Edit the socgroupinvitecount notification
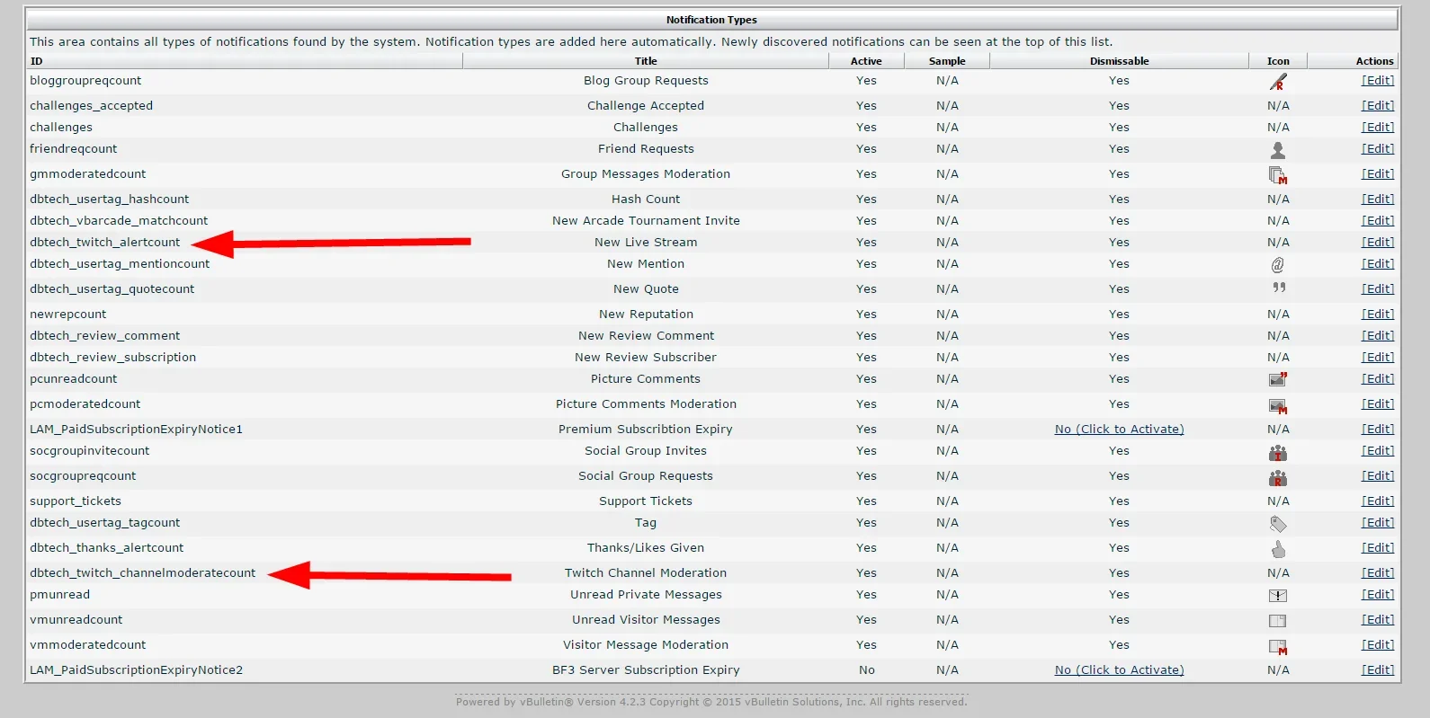Screen dimensions: 1430x718 coord(1378,450)
